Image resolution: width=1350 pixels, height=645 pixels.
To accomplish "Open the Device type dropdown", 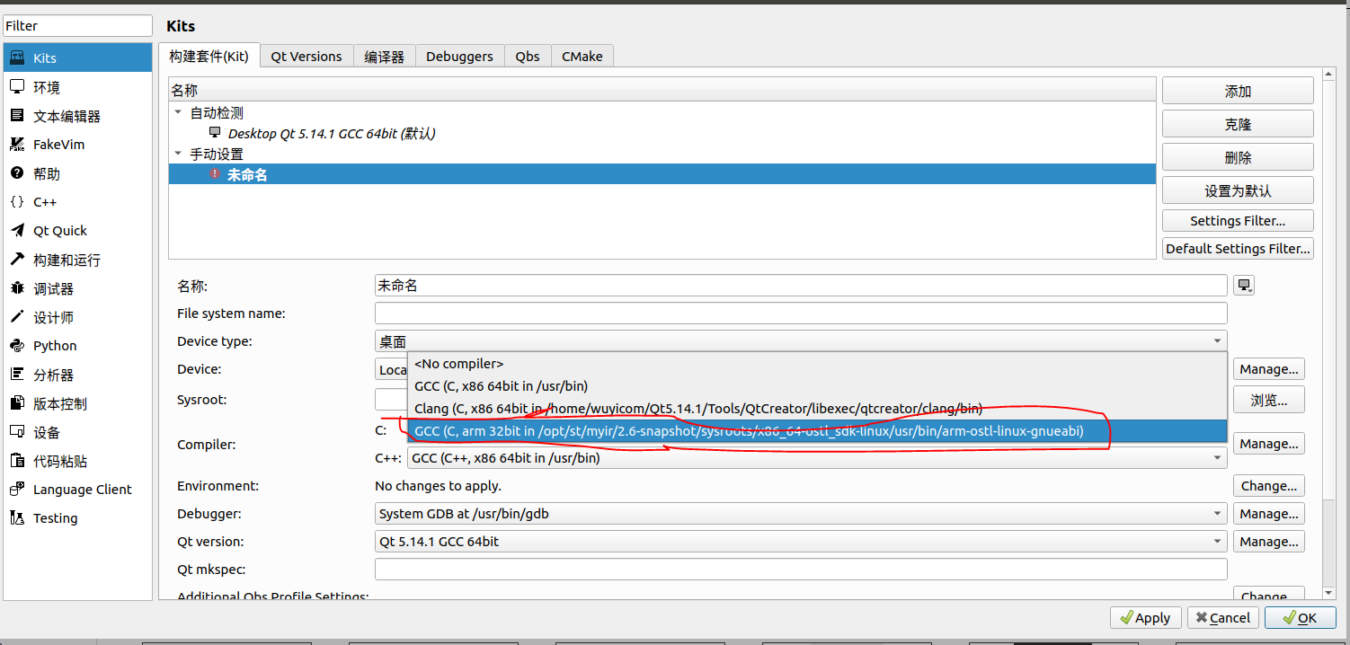I will (x=801, y=341).
